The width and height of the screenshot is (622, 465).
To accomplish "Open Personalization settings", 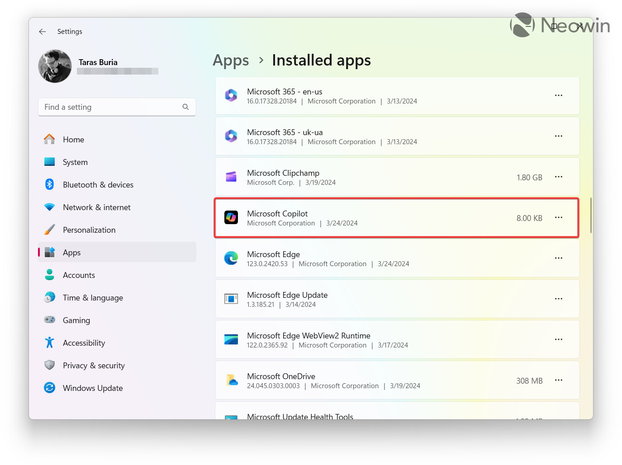I will coord(117,230).
